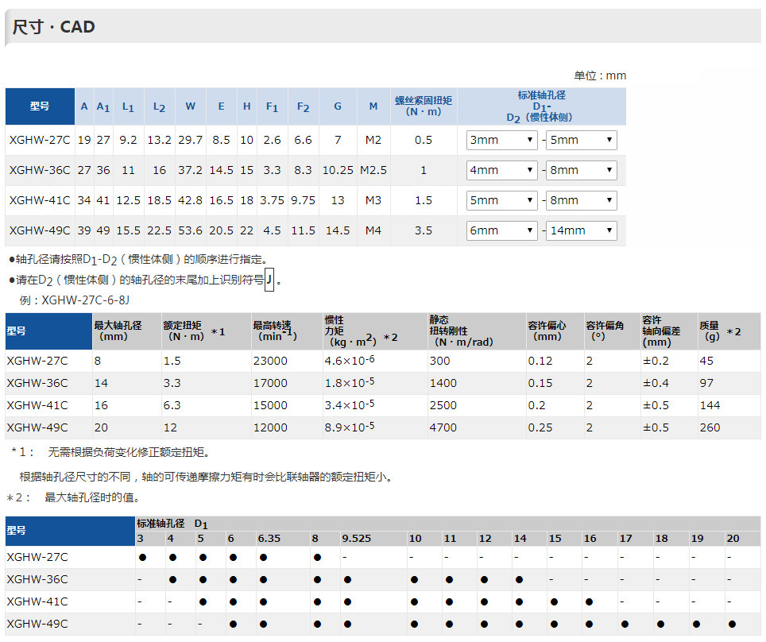Open D2 dropdown for XGHW-49C showing 14mm
Screen dimensions: 766x642
[x=582, y=230]
